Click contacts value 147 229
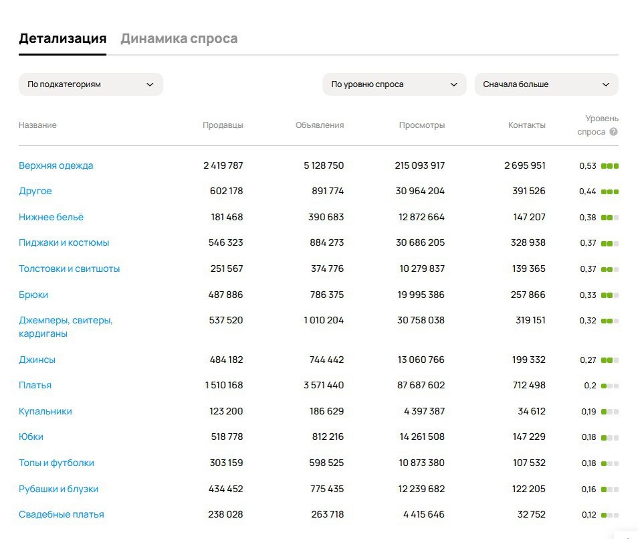The width and height of the screenshot is (638, 539). (x=529, y=437)
